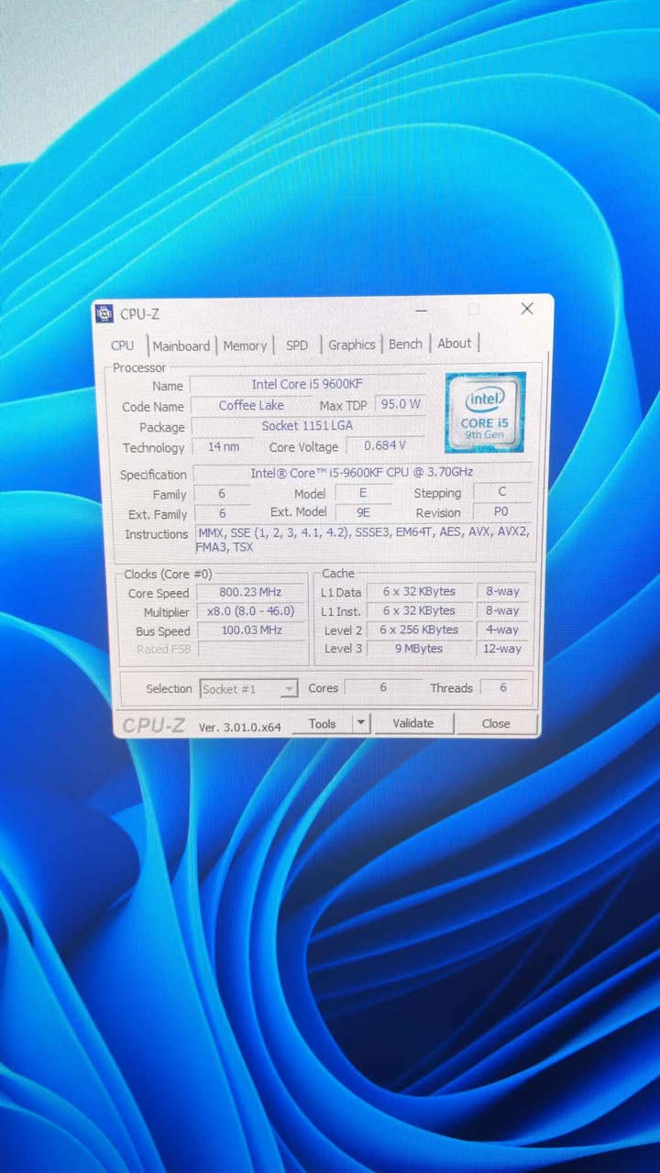The height and width of the screenshot is (1173, 660).
Task: Show the About tab
Action: pos(454,343)
